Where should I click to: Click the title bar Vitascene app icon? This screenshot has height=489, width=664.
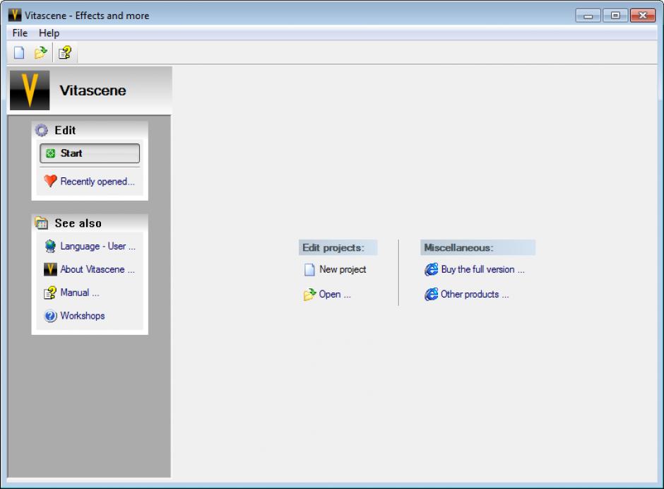(x=15, y=16)
